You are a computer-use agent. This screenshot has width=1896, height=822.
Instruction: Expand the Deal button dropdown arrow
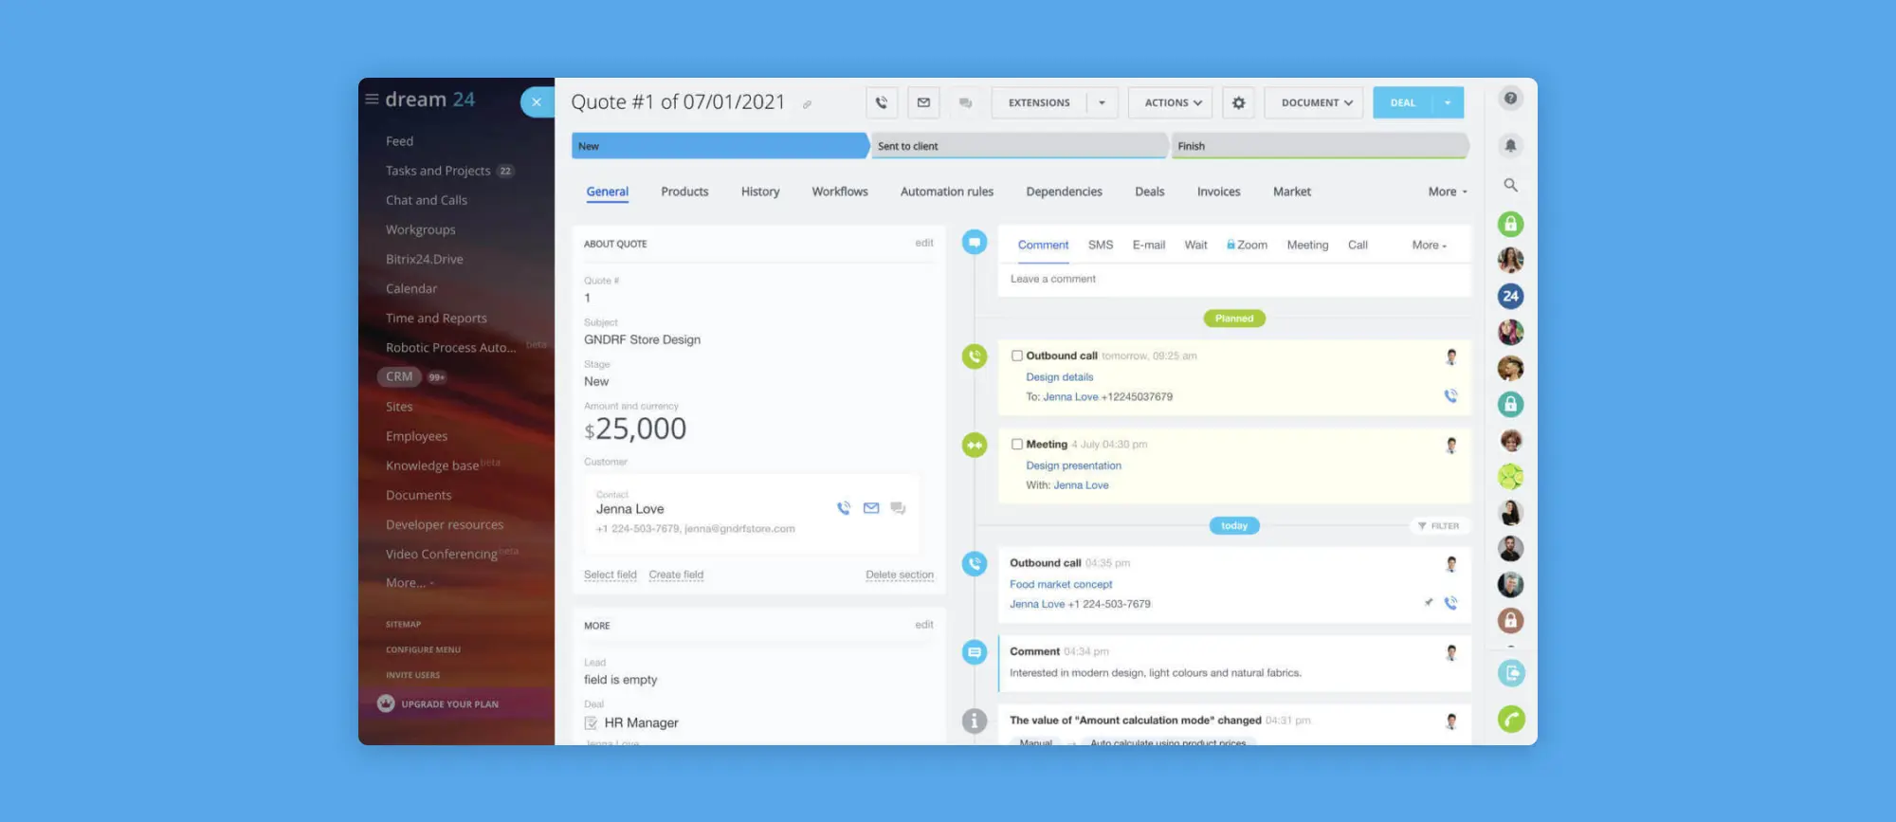pyautogui.click(x=1448, y=102)
